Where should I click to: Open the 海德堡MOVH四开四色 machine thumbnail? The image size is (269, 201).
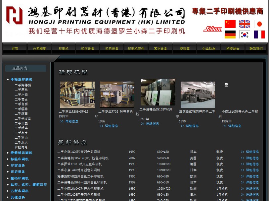pyautogui.click(x=198, y=95)
